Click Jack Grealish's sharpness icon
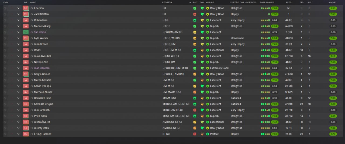Screen dimensions: 345x144 pyautogui.click(x=195, y=110)
